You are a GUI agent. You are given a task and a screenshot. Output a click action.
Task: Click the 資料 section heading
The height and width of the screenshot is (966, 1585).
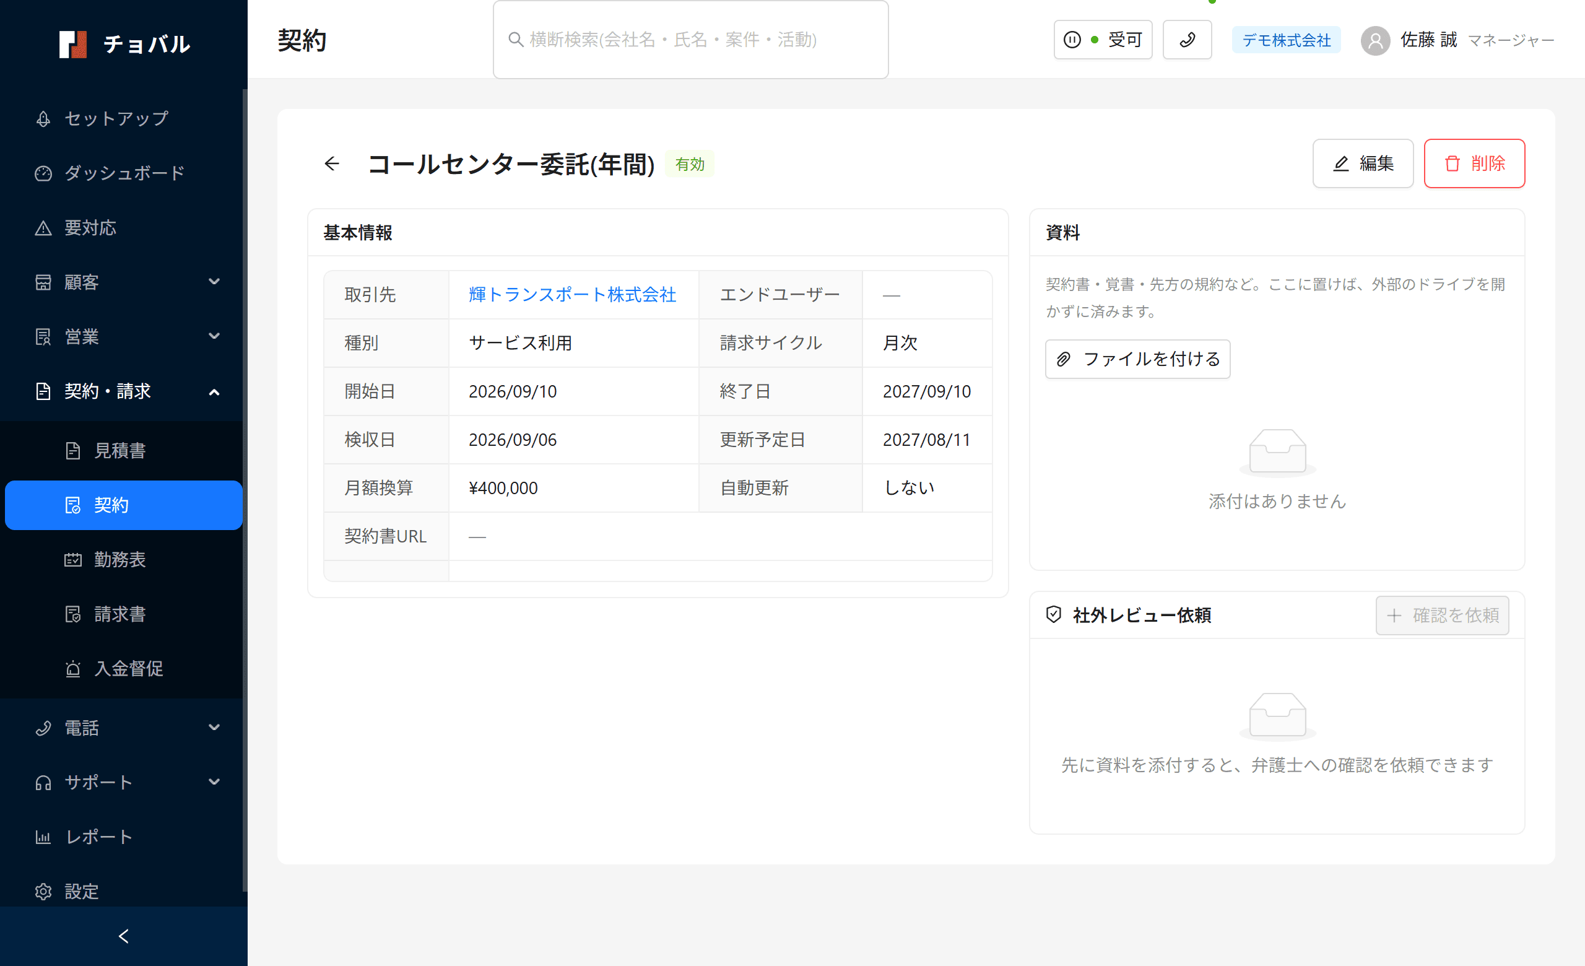coord(1062,233)
